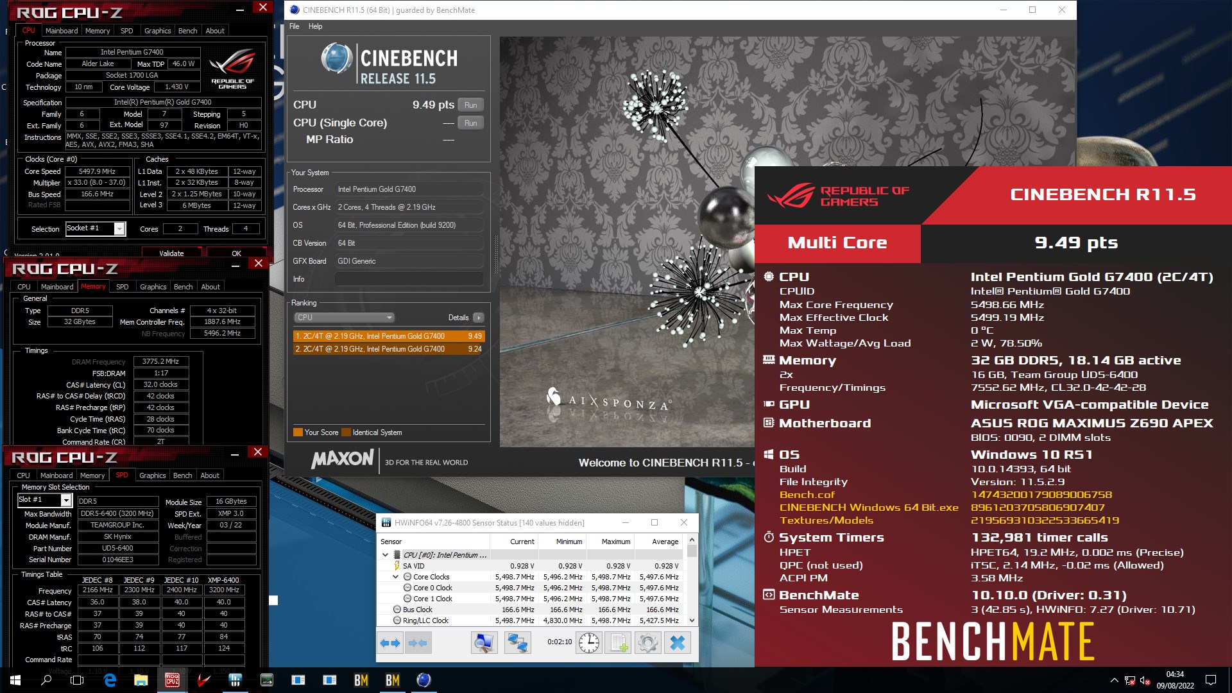Collapse the CPU [#0] Intel Pentium sensor group

pyautogui.click(x=385, y=555)
